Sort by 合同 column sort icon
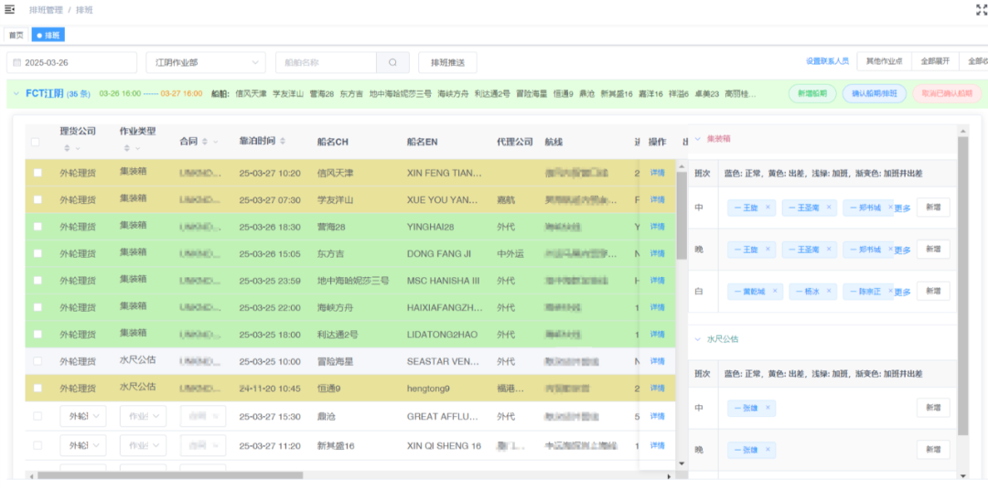This screenshot has height=490, width=988. click(x=205, y=142)
